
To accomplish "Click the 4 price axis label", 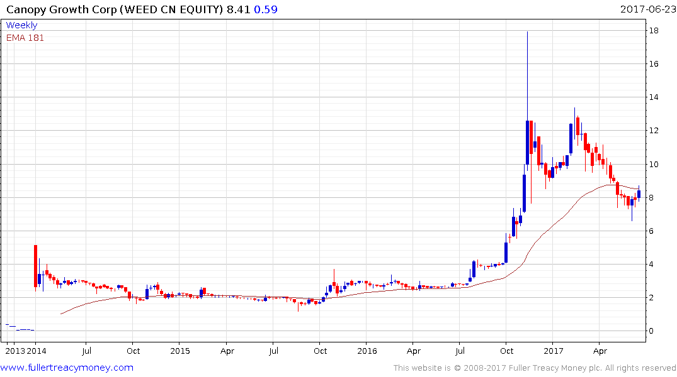I will click(651, 264).
